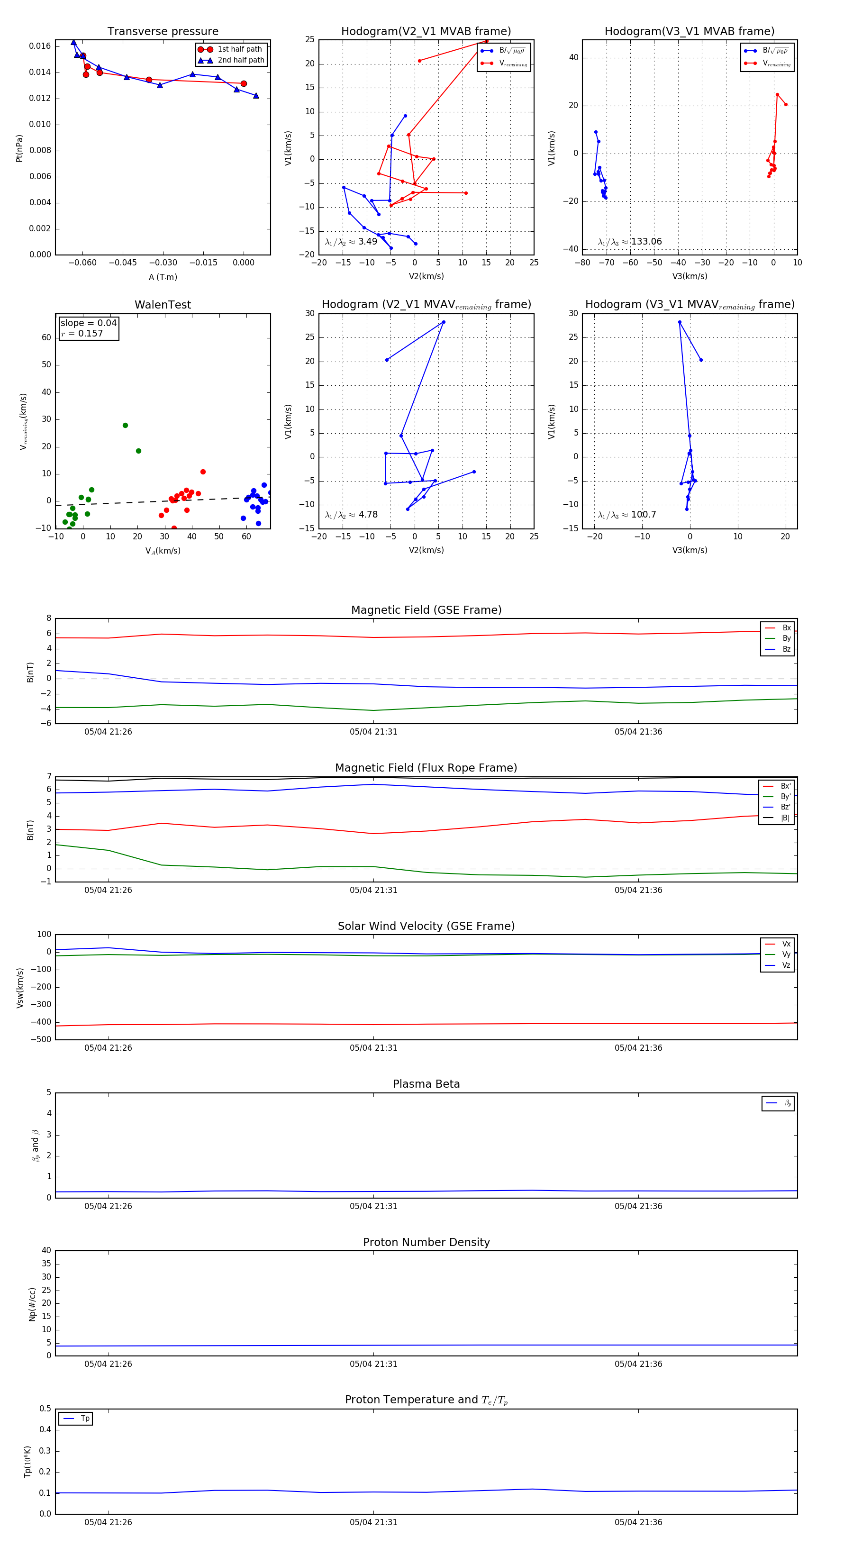Viewport: 853px width, 1564px height.
Task: Select the "Vz" legend entry
Action: 778,965
